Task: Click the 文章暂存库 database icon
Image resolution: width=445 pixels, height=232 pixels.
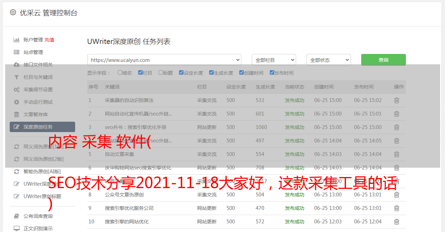Action: pos(16,114)
